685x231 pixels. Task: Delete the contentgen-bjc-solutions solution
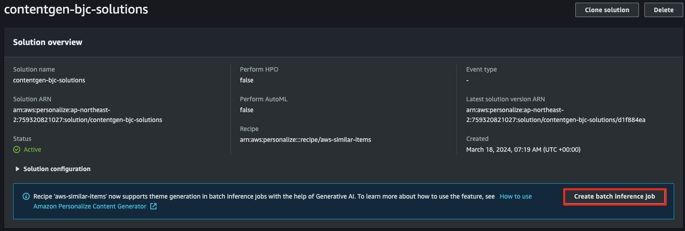[x=663, y=10]
